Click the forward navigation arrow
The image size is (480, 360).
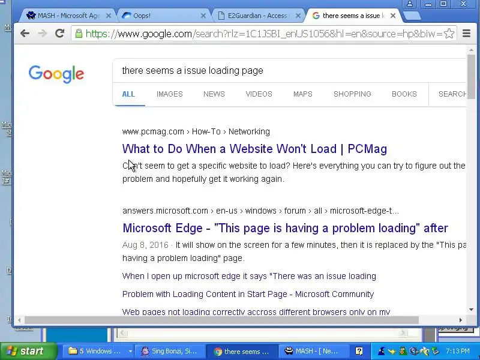42,34
